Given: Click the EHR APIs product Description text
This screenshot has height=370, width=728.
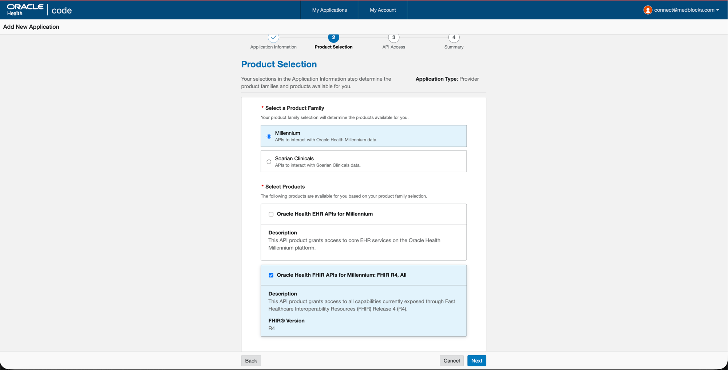Looking at the screenshot, I should [354, 244].
